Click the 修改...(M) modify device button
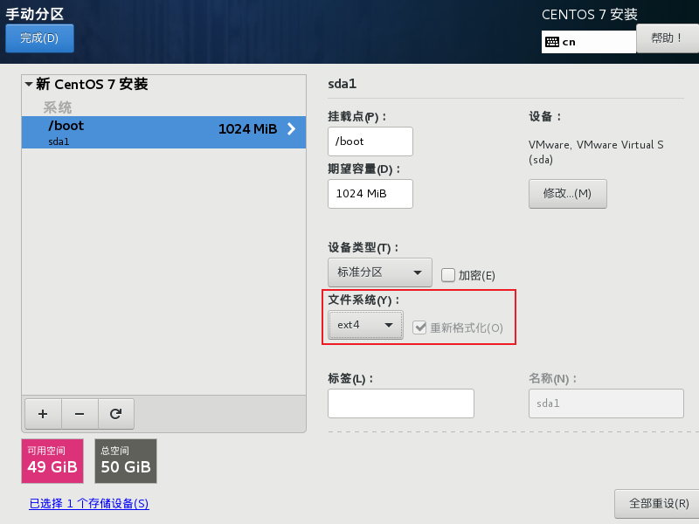Image resolution: width=699 pixels, height=524 pixels. pos(567,194)
